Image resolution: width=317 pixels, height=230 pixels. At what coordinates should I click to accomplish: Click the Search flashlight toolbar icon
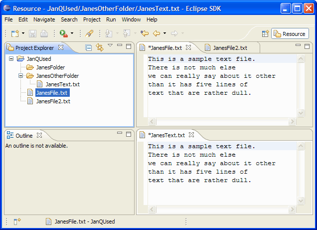click(x=89, y=33)
